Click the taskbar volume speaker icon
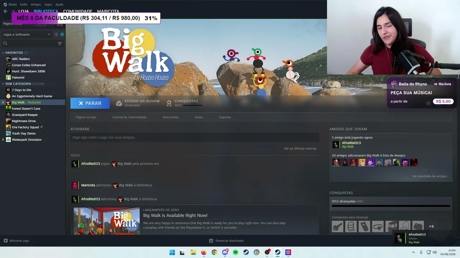The height and width of the screenshot is (258, 460). coord(434,252)
